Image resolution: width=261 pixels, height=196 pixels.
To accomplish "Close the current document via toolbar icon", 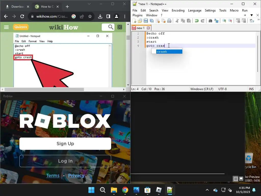I will point(158,21).
